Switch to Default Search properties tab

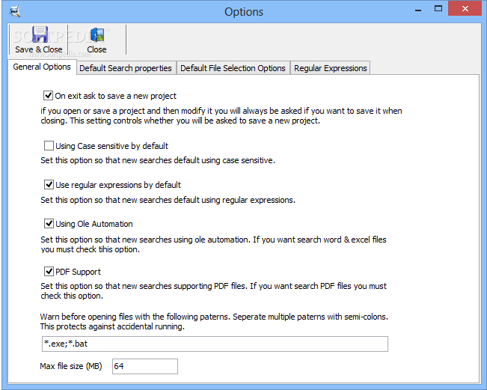pyautogui.click(x=126, y=68)
